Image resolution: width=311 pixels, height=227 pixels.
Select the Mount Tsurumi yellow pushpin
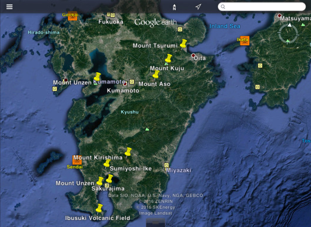click(183, 44)
